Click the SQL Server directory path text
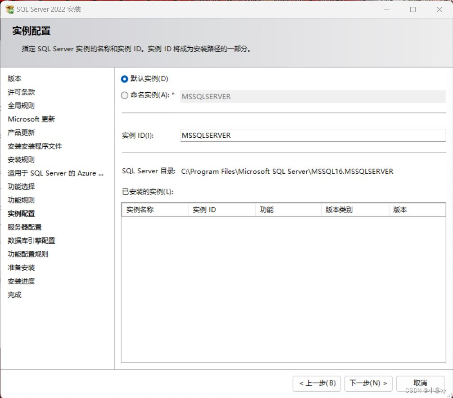This screenshot has width=453, height=398. pos(287,172)
